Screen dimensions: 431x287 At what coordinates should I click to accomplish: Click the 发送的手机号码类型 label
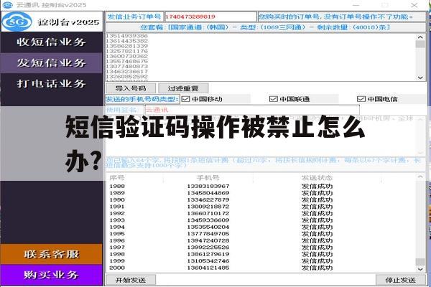(x=142, y=99)
